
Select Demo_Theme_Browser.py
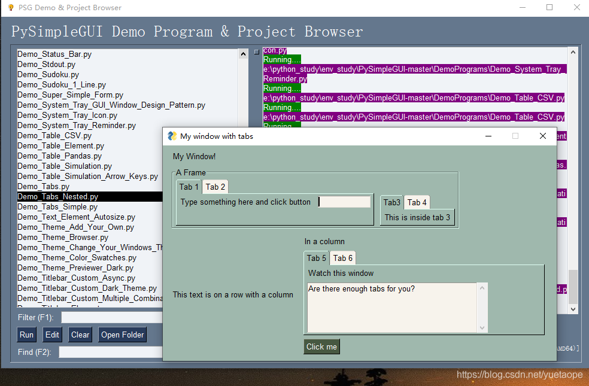pyautogui.click(x=63, y=237)
